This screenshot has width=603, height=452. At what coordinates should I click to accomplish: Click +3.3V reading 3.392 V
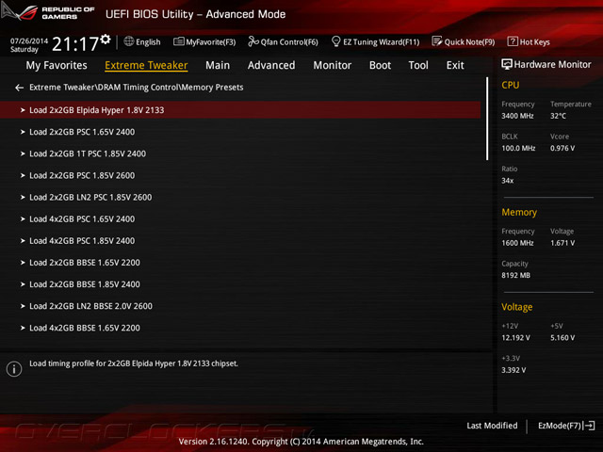[513, 370]
